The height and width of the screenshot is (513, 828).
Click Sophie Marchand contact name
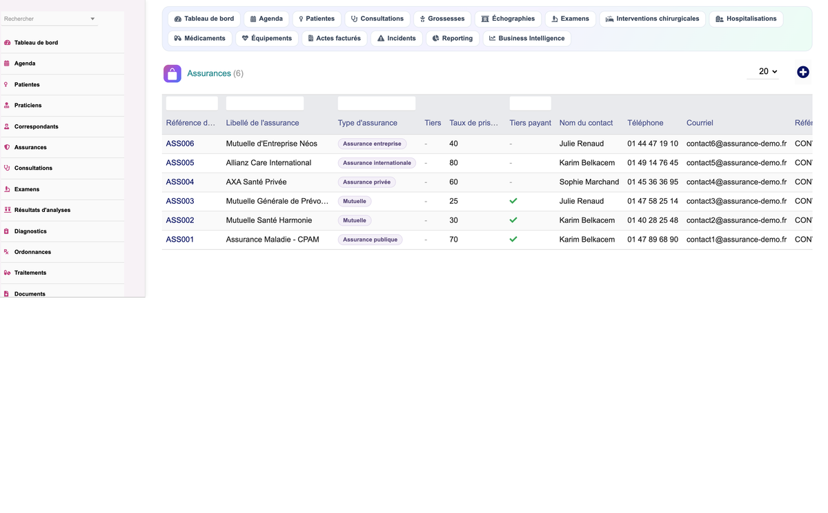tap(589, 182)
